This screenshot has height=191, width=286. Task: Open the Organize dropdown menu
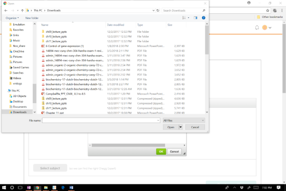click(12, 18)
